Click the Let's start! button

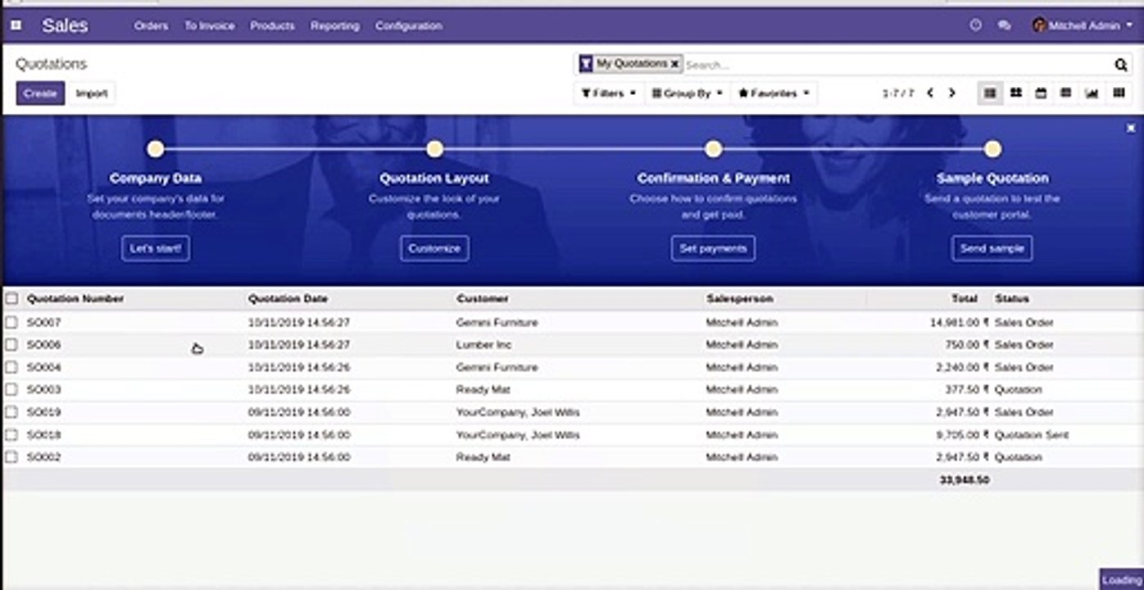(156, 248)
